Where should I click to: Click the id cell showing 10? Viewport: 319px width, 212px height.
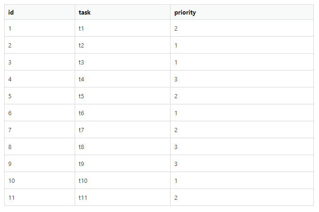12,181
